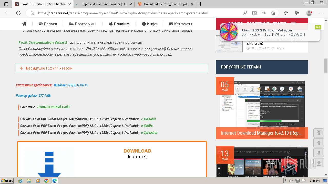The width and height of the screenshot is (328, 184).
Task: Jump to top of page arrow button
Action: click(319, 133)
